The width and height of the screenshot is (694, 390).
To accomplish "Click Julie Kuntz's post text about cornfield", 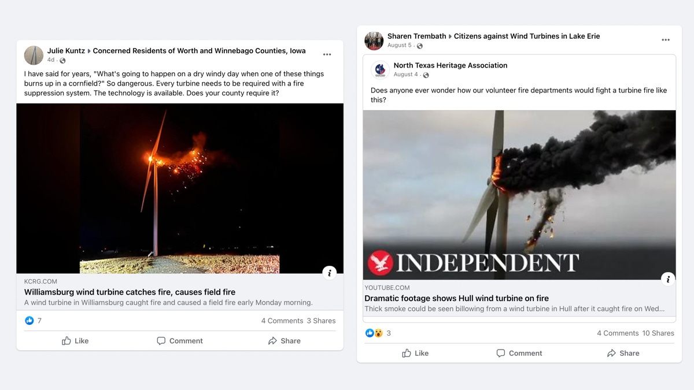I will tap(174, 84).
